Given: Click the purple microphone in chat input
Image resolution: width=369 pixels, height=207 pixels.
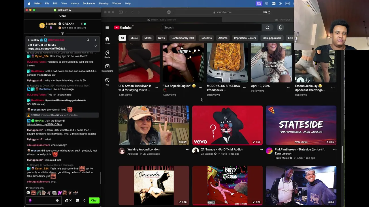Looking at the screenshot, I should (30, 200).
